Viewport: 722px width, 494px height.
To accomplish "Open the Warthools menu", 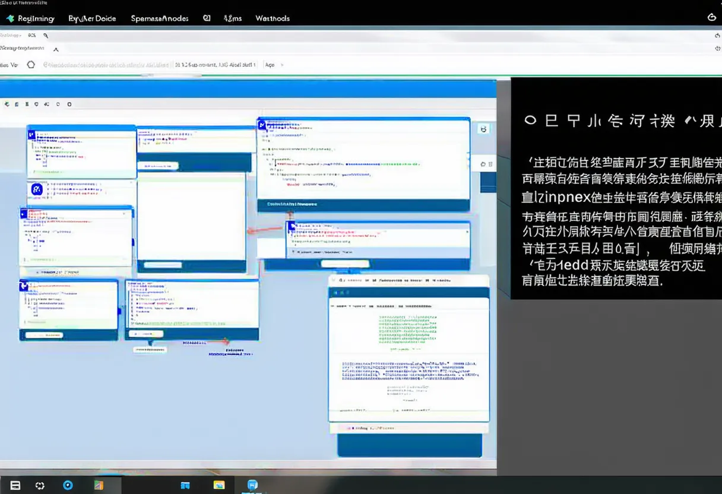I will [x=273, y=18].
